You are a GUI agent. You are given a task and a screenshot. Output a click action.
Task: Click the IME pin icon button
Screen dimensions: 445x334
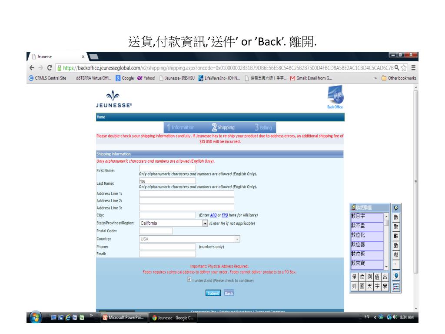click(x=396, y=276)
